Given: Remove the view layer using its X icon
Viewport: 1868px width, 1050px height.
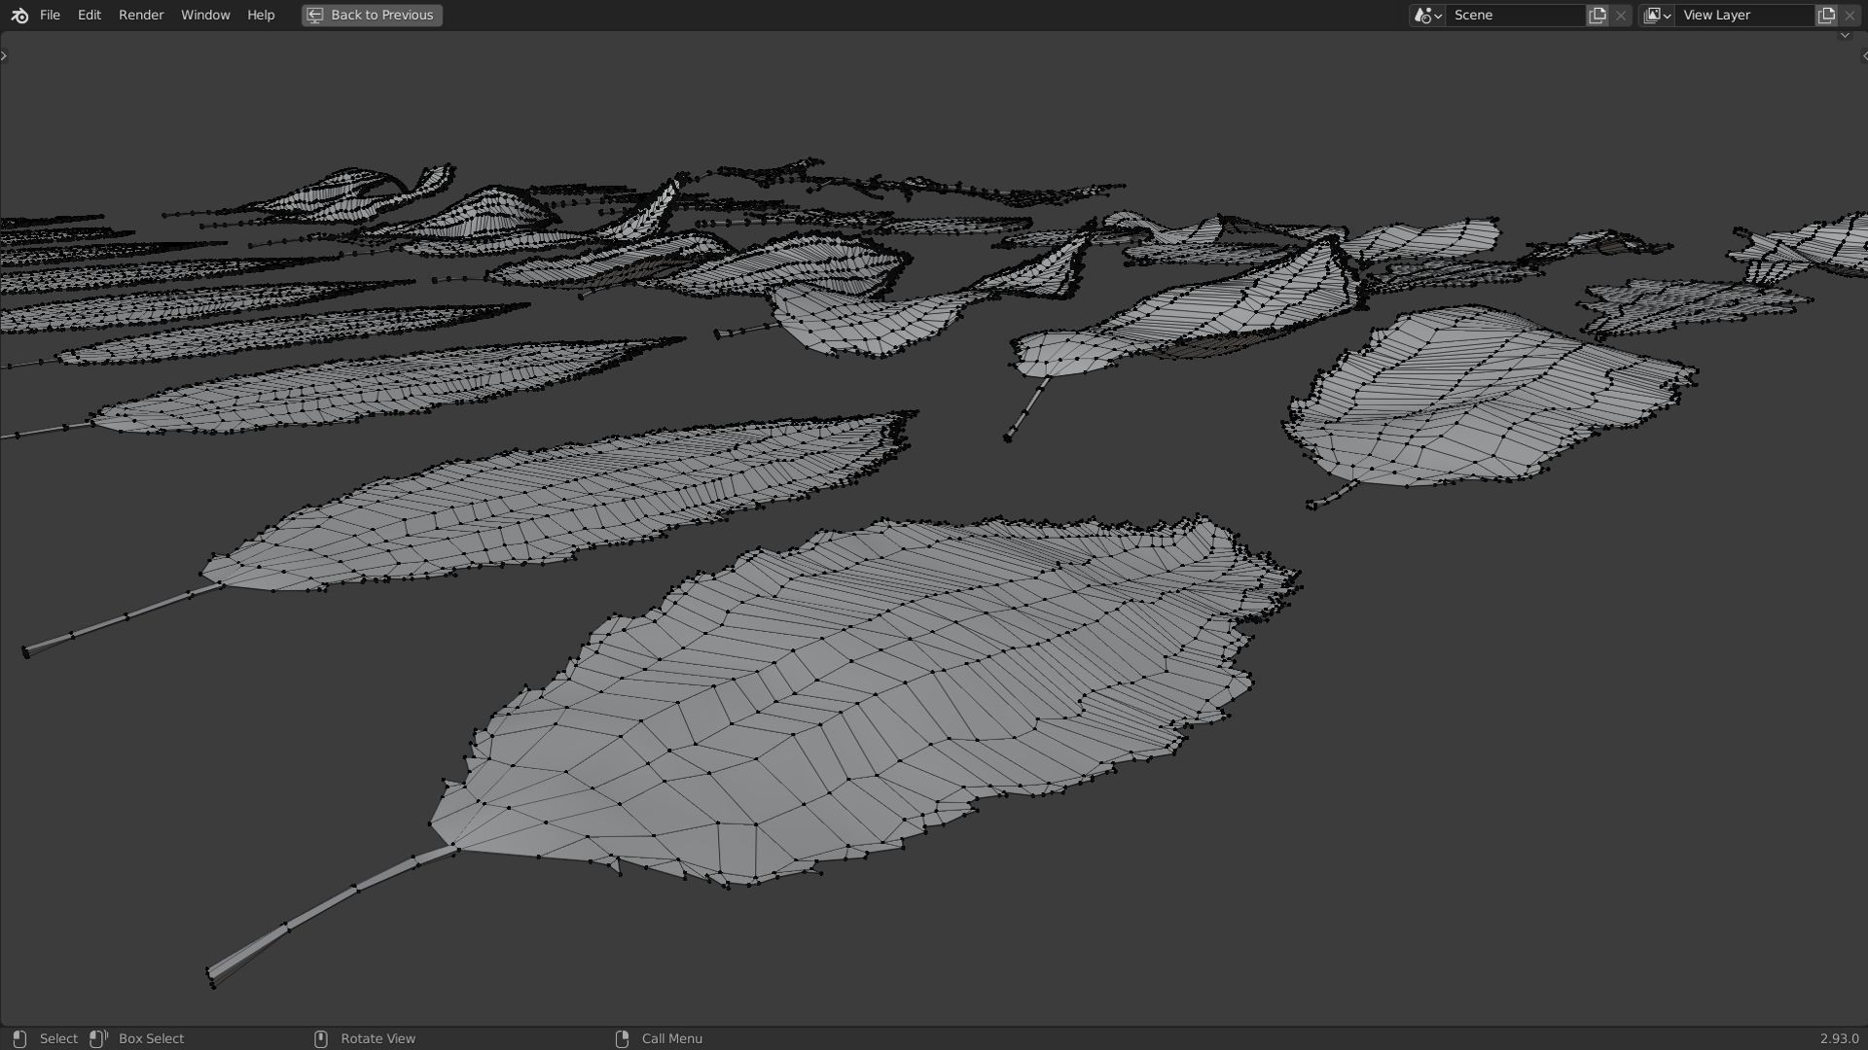Looking at the screenshot, I should [1850, 16].
